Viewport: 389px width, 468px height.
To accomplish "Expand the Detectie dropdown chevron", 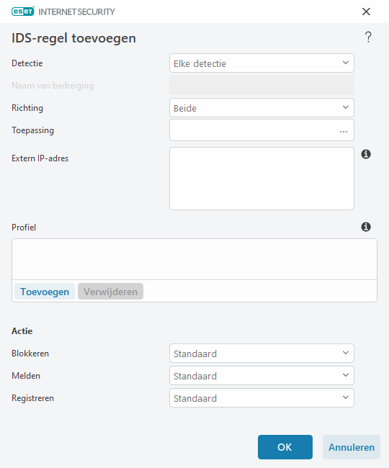I will click(346, 63).
